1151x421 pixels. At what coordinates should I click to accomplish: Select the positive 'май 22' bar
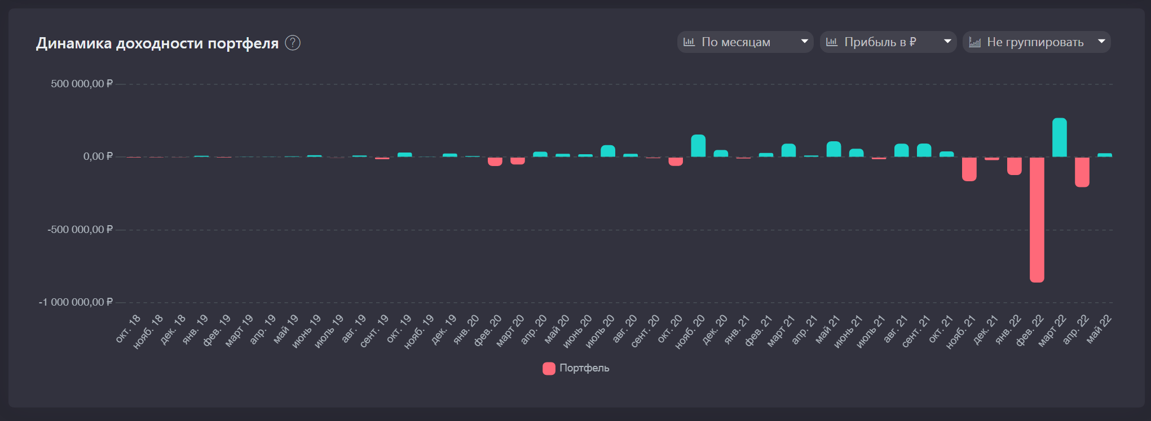point(1104,155)
